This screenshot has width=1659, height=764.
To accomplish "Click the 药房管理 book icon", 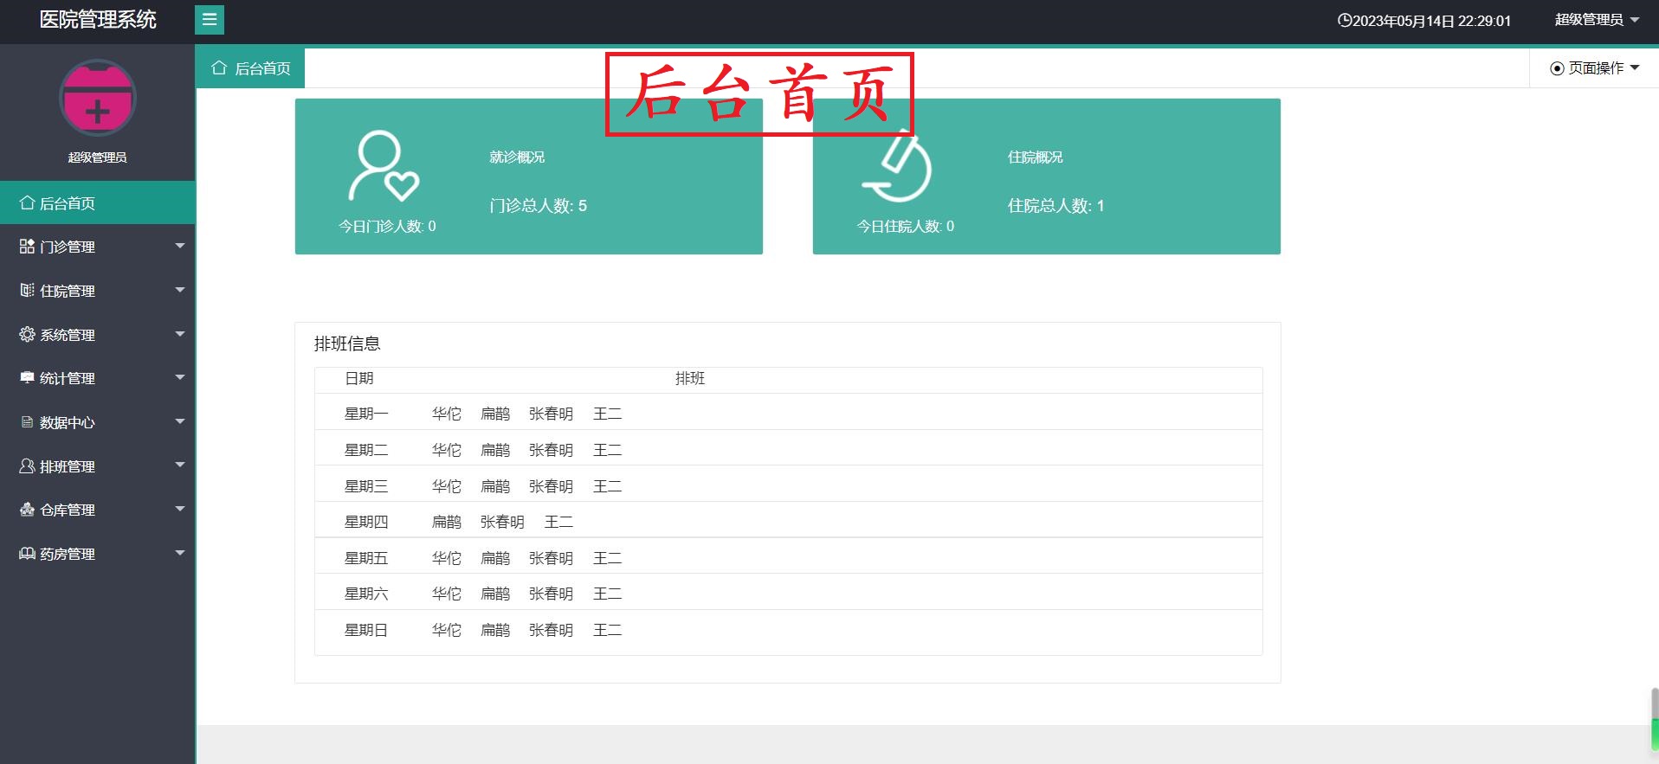I will tap(27, 554).
